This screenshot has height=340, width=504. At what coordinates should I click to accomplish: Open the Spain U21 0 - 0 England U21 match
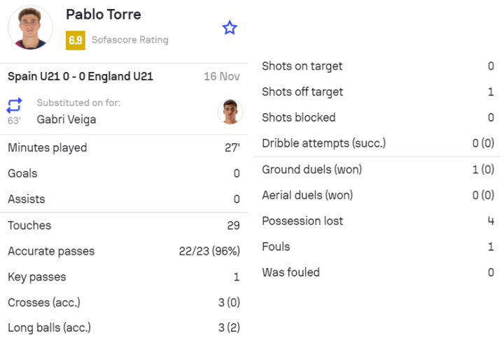80,77
